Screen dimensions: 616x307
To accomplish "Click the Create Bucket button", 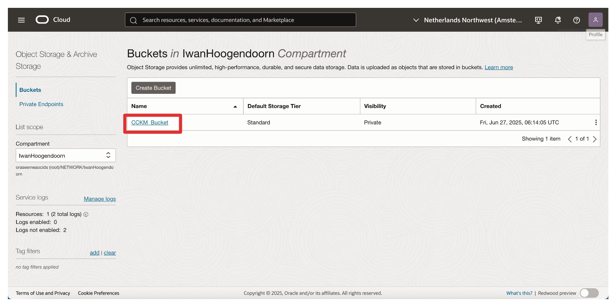I will (153, 88).
